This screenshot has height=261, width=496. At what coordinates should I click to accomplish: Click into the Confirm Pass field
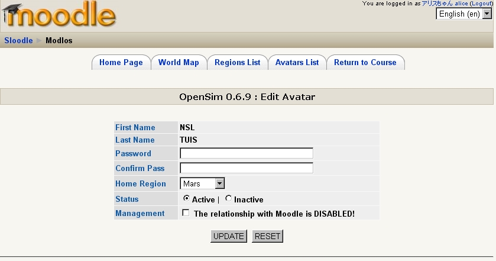pos(246,168)
